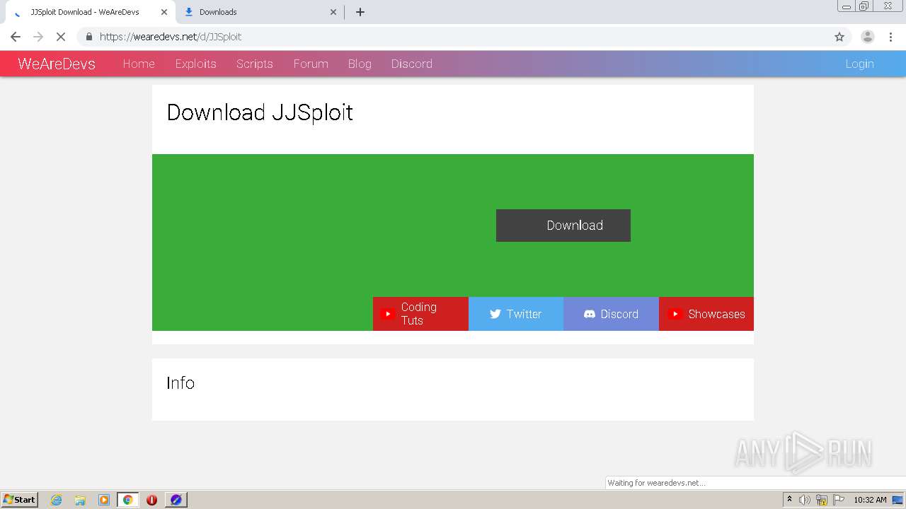Screen dimensions: 906x509
Task: View site security lock info
Action: point(88,37)
